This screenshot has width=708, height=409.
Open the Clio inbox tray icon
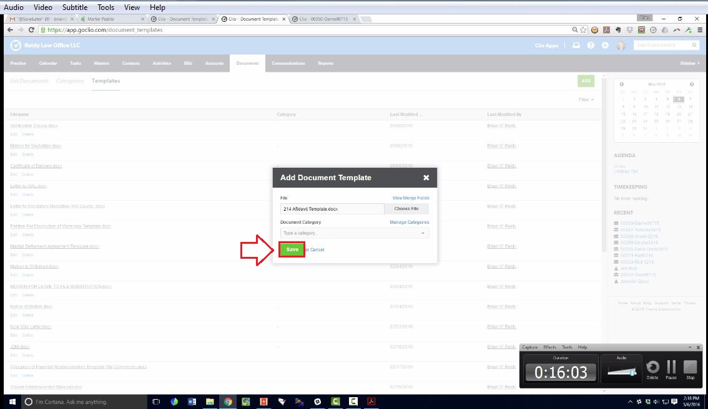576,46
